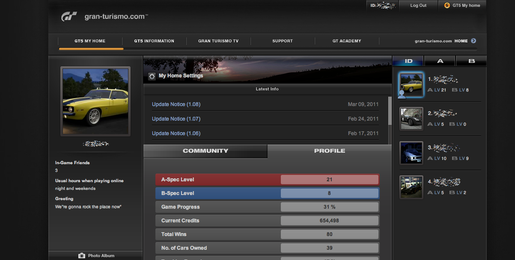This screenshot has height=260, width=515.
Task: Click the A-Spec Level red bar
Action: pos(268,180)
